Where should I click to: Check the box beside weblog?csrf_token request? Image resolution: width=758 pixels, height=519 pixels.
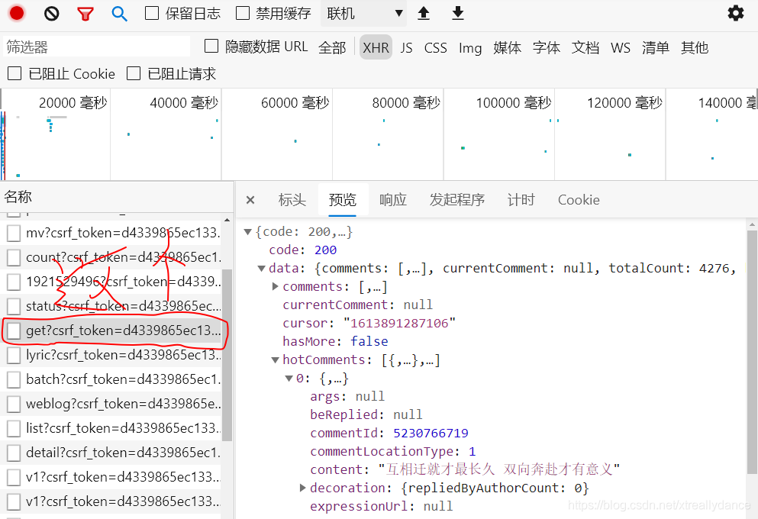coord(14,404)
